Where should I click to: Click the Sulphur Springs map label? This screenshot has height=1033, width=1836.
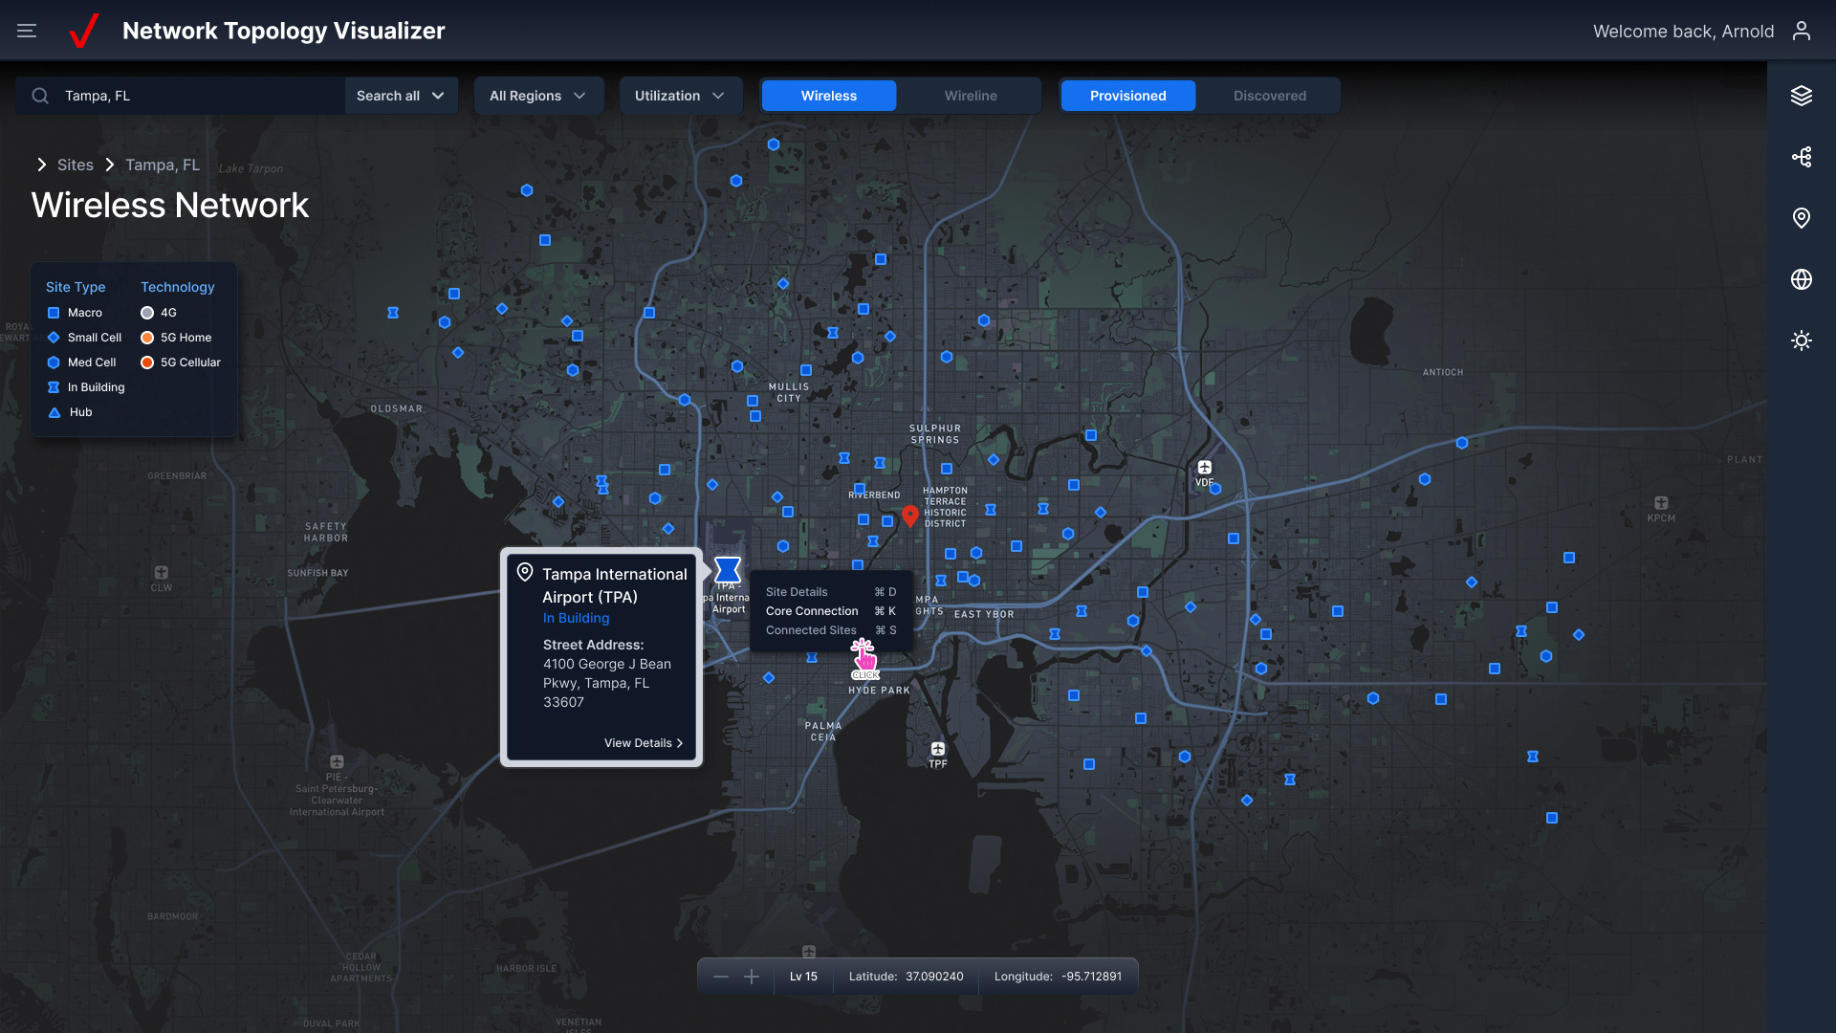point(934,434)
